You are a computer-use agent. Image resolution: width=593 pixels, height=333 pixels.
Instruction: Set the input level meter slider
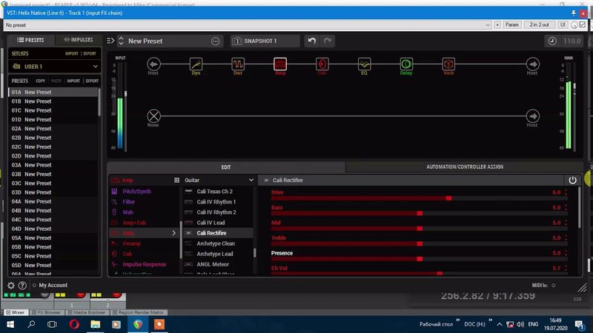[x=126, y=93]
